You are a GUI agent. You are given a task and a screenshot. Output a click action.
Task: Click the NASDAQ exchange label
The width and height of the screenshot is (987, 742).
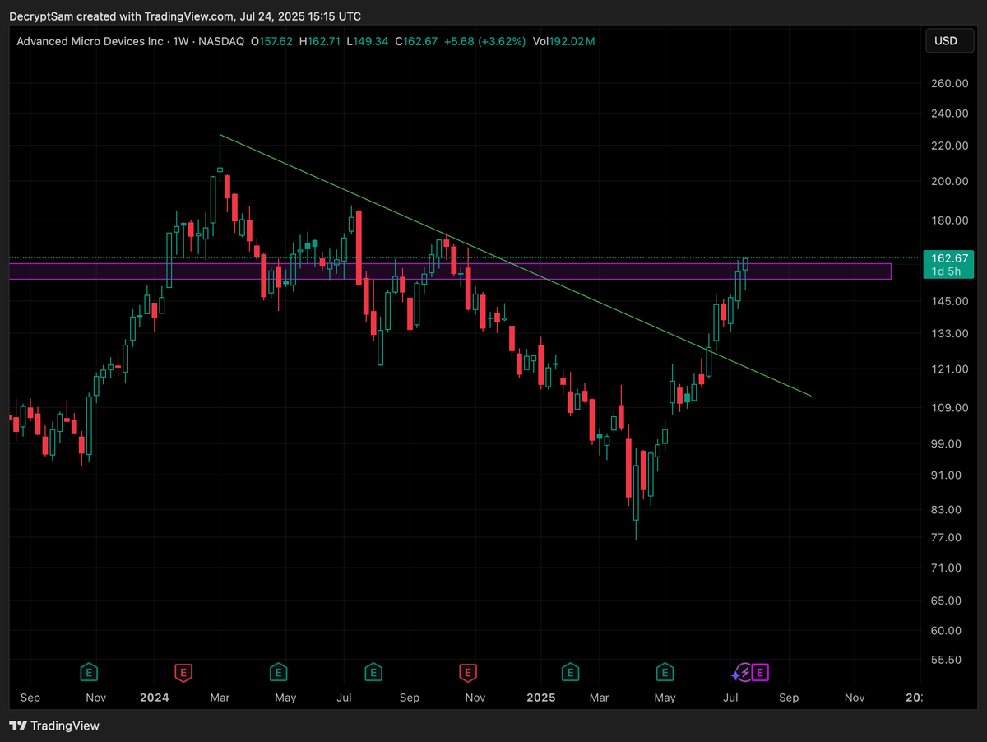pos(220,41)
